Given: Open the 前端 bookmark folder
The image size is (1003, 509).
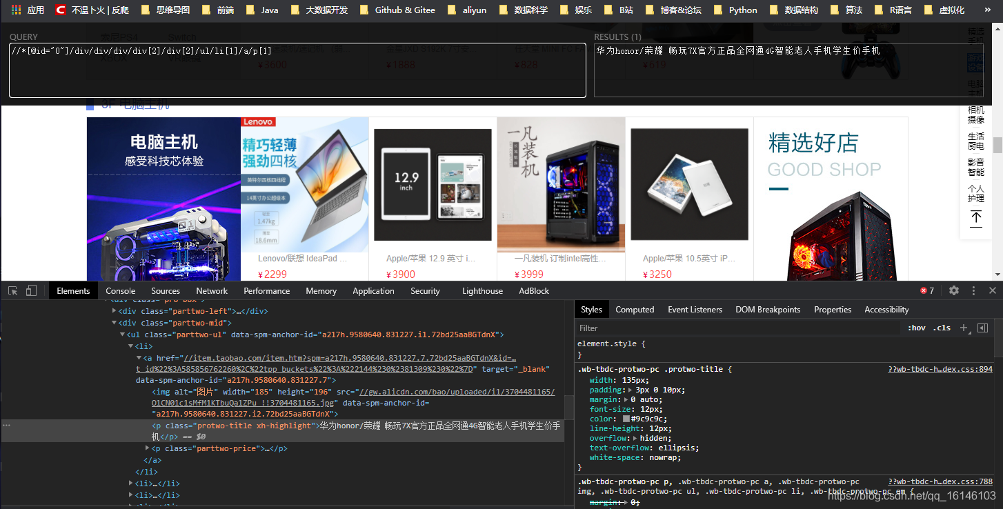Looking at the screenshot, I should coord(217,10).
